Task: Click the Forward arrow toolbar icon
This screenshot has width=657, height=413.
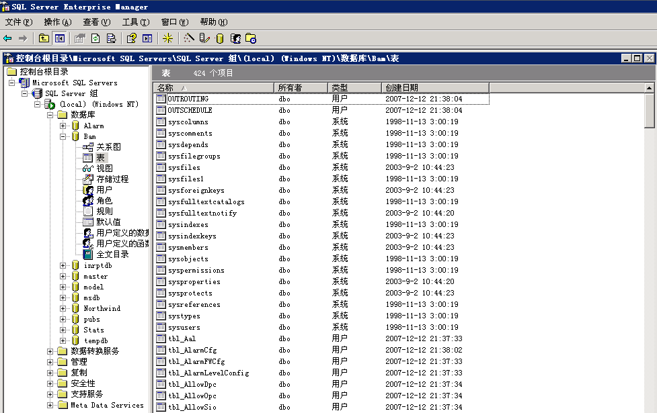Action: coord(23,38)
